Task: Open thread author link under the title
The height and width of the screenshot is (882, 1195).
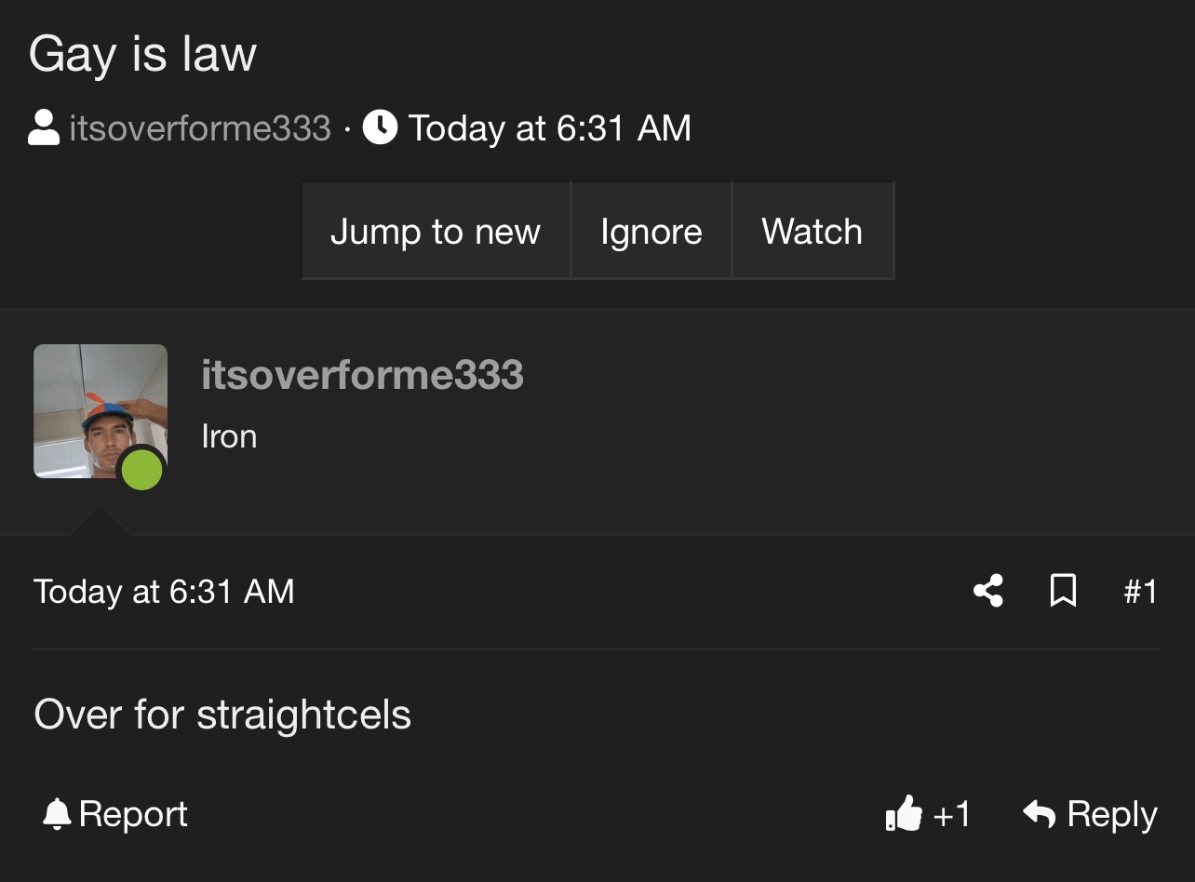Action: click(200, 127)
